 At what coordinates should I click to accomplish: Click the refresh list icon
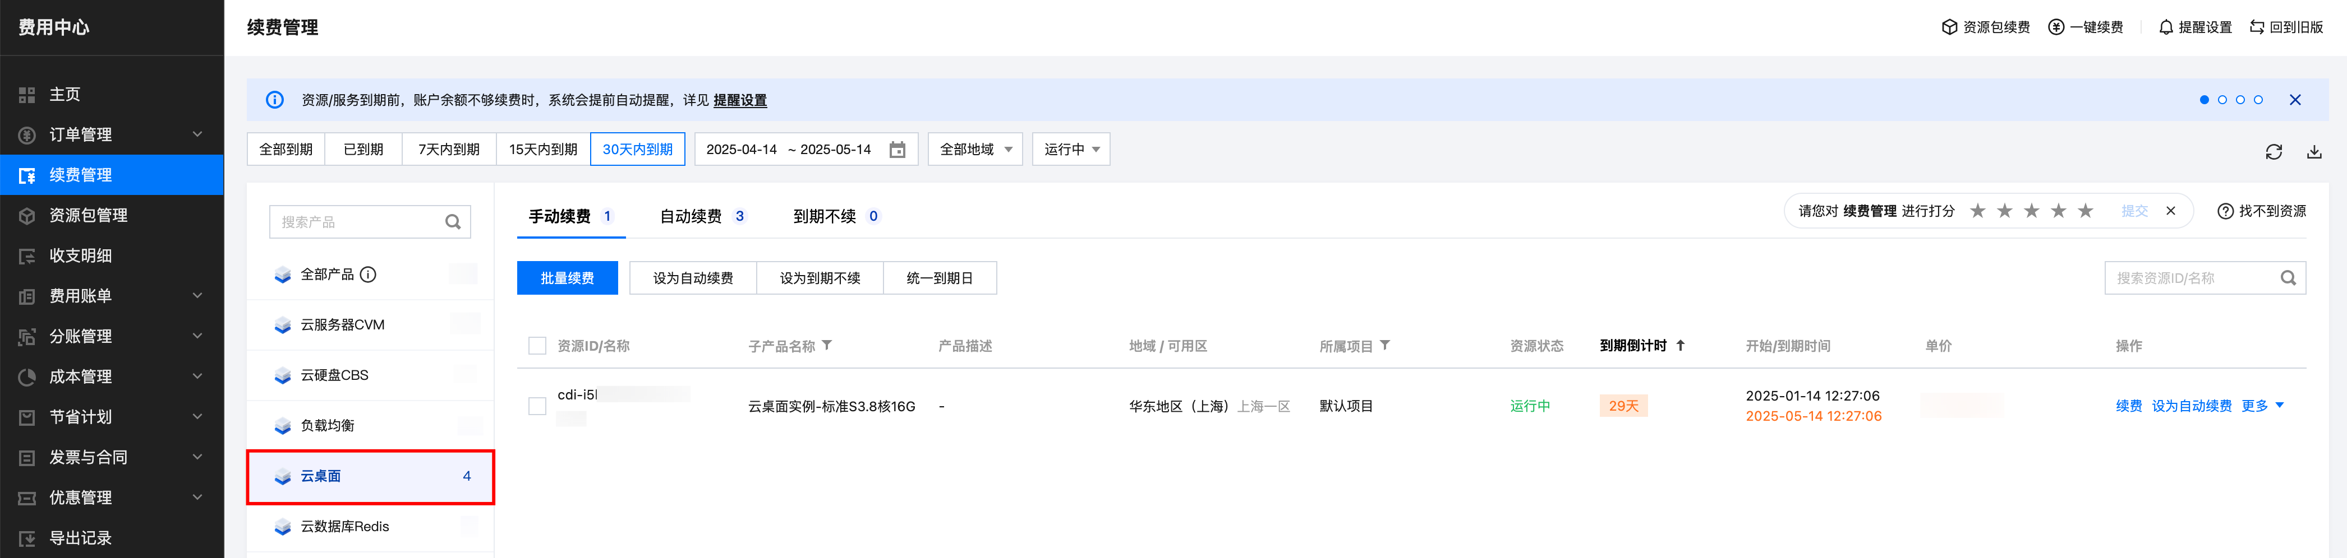tap(2273, 152)
